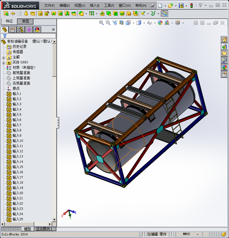229x238 pixels.
Task: Click the MMGS unit system status
Action: pyautogui.click(x=186, y=234)
